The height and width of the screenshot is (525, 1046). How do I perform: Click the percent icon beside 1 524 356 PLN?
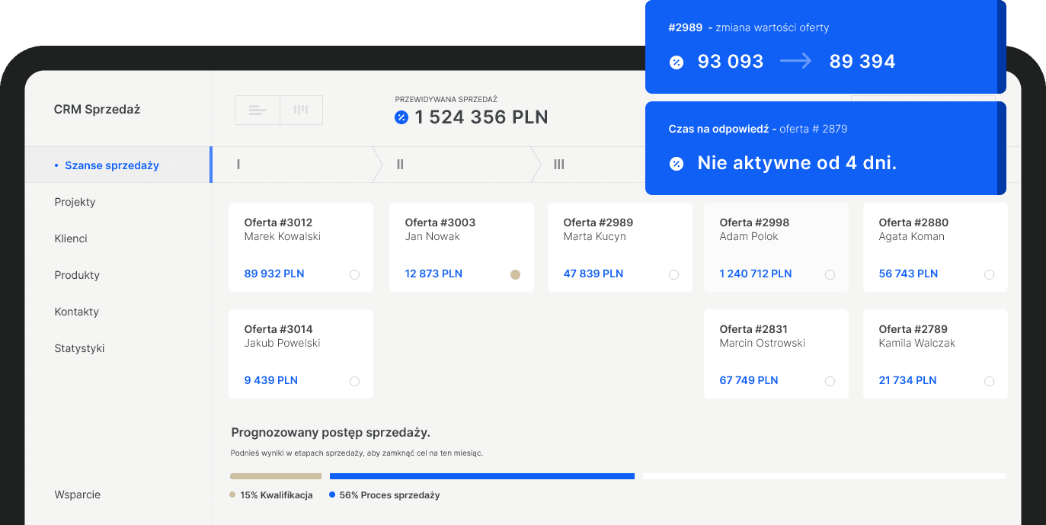[401, 117]
